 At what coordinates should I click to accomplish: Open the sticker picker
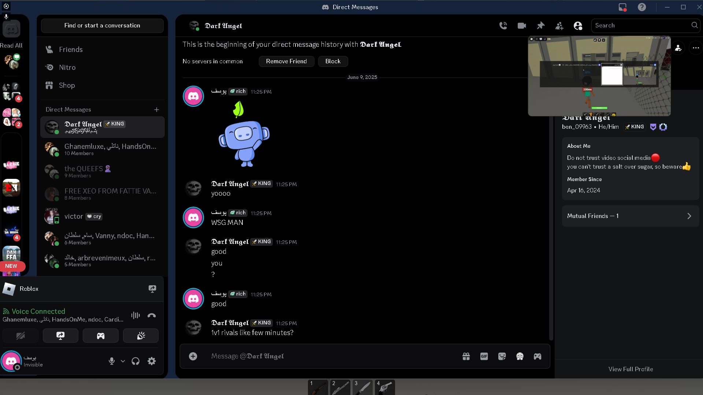tap(502, 356)
